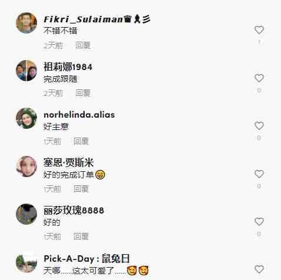Open the Pick-A-Day user avatar
The height and width of the screenshot is (280, 281).
click(26, 262)
